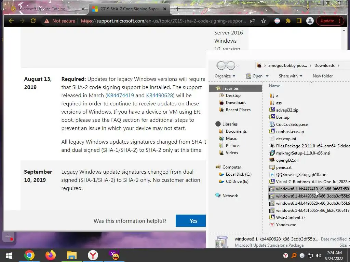Click amogus bobby poo breadcrumb
This screenshot has height=262, width=350.
coord(287,65)
